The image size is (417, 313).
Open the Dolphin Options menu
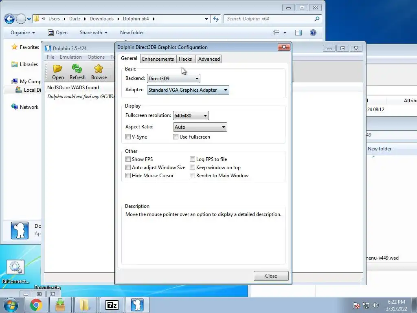pos(96,57)
